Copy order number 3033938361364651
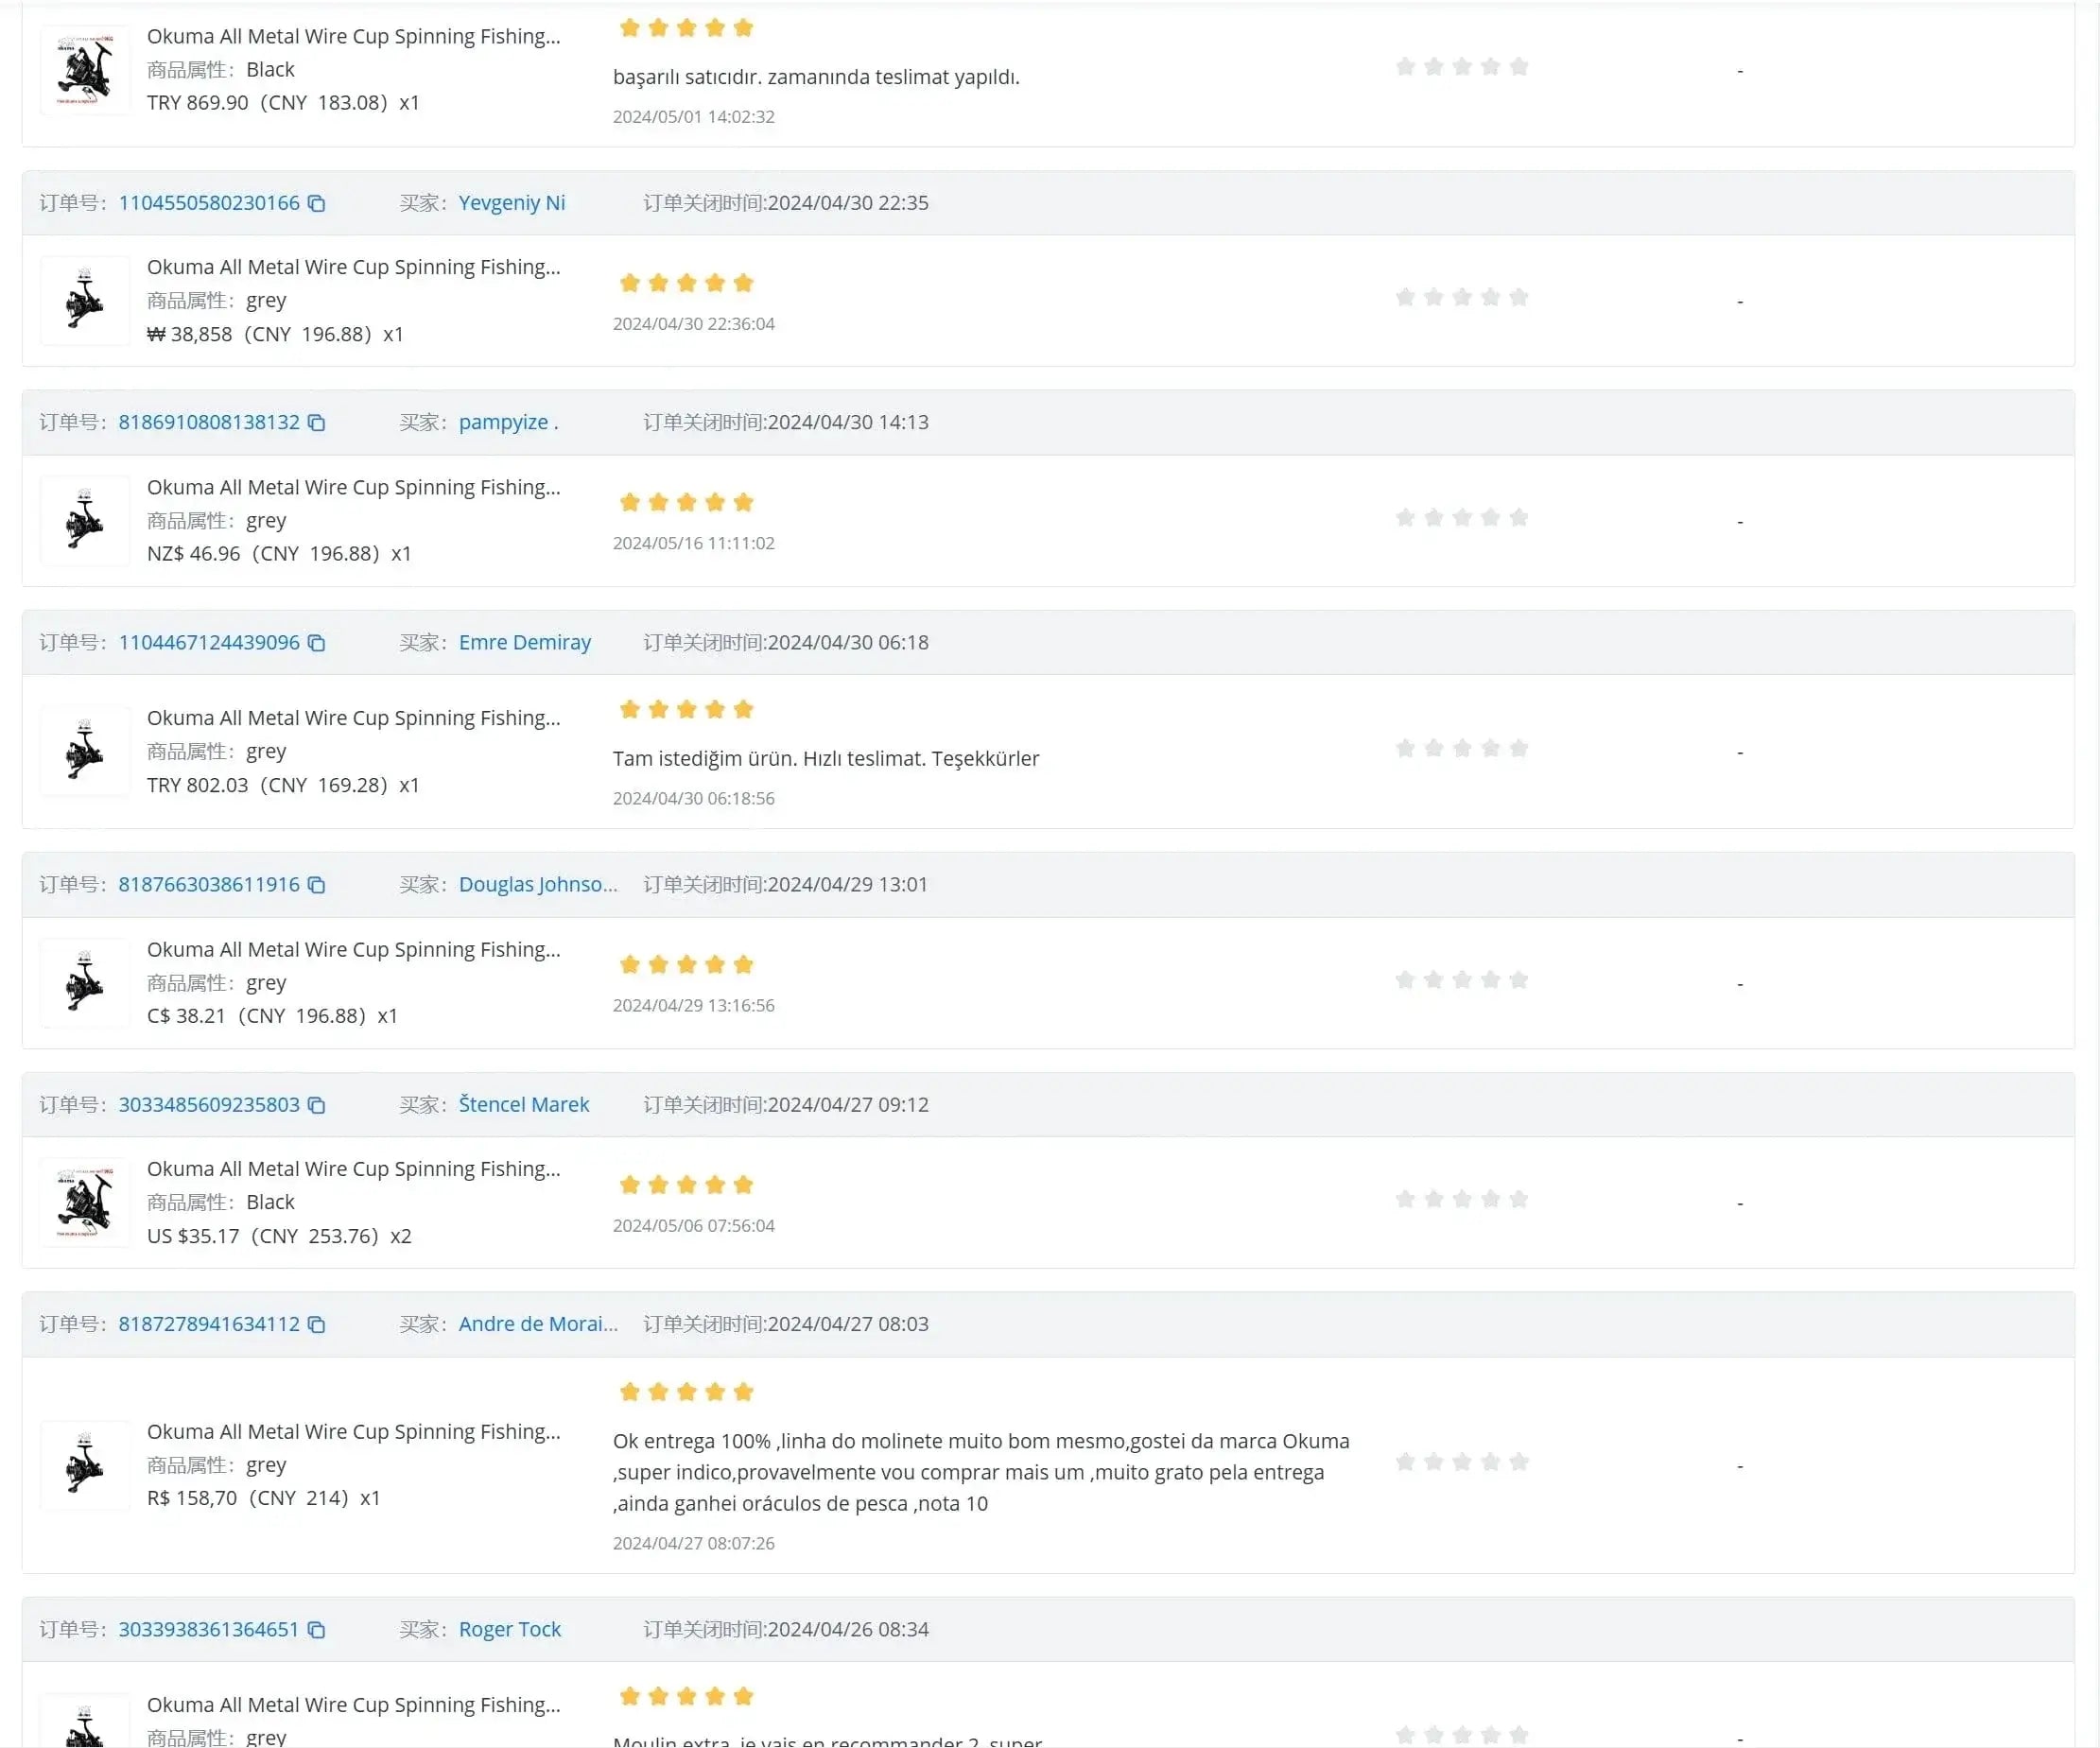2100x1748 pixels. click(x=316, y=1630)
